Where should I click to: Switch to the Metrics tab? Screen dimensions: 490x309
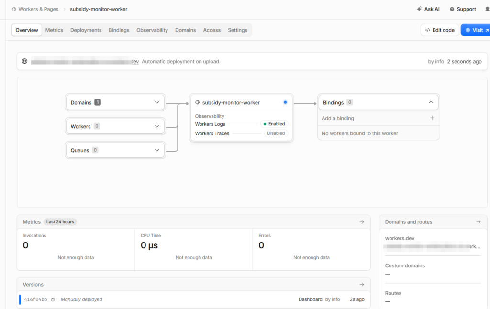[54, 30]
